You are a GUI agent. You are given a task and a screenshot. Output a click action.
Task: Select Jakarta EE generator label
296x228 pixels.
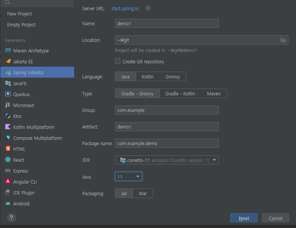tap(23, 61)
